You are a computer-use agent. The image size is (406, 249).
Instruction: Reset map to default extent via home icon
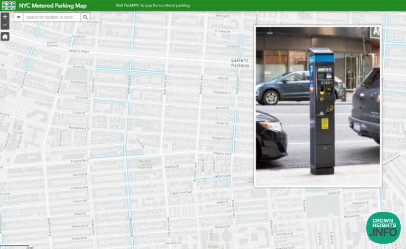click(x=5, y=36)
